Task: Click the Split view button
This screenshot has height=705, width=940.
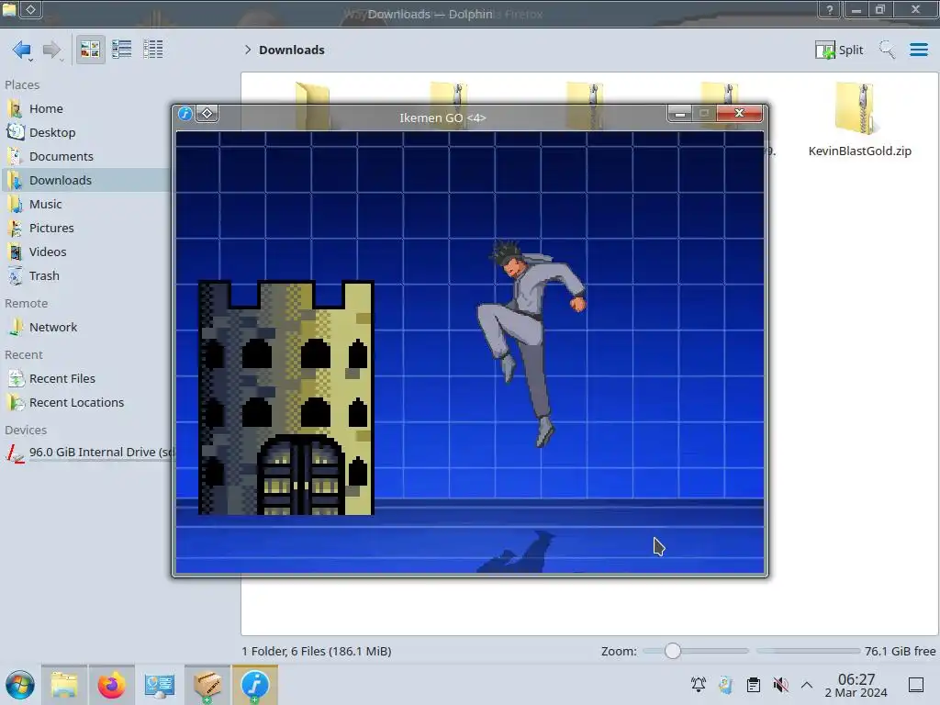Action: coord(839,50)
